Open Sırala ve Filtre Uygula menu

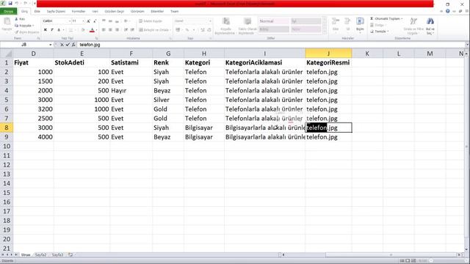coord(413,26)
